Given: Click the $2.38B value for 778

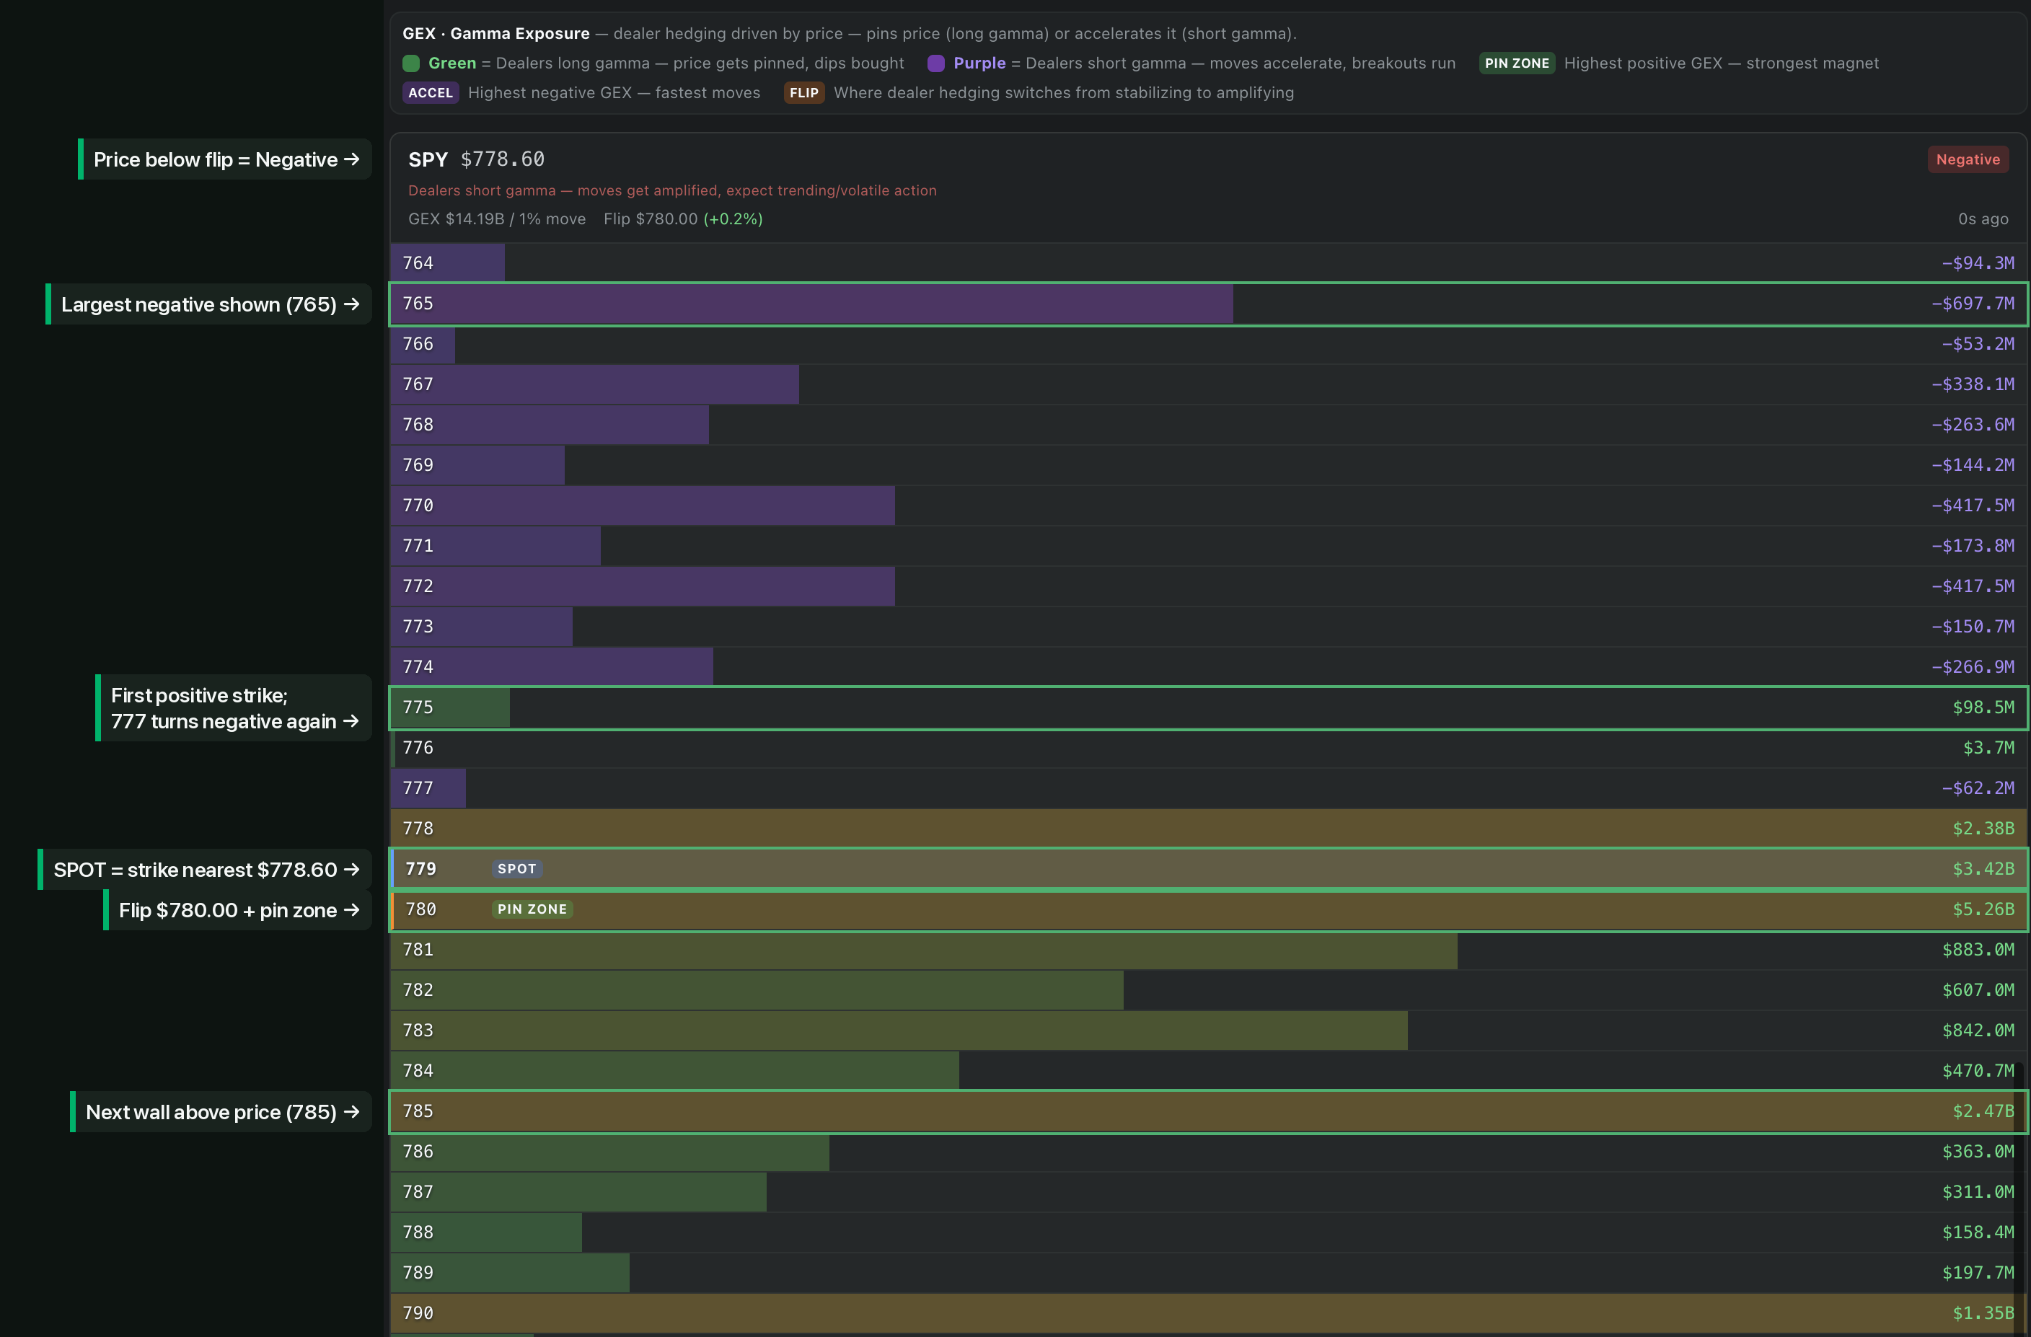Looking at the screenshot, I should click(1983, 829).
